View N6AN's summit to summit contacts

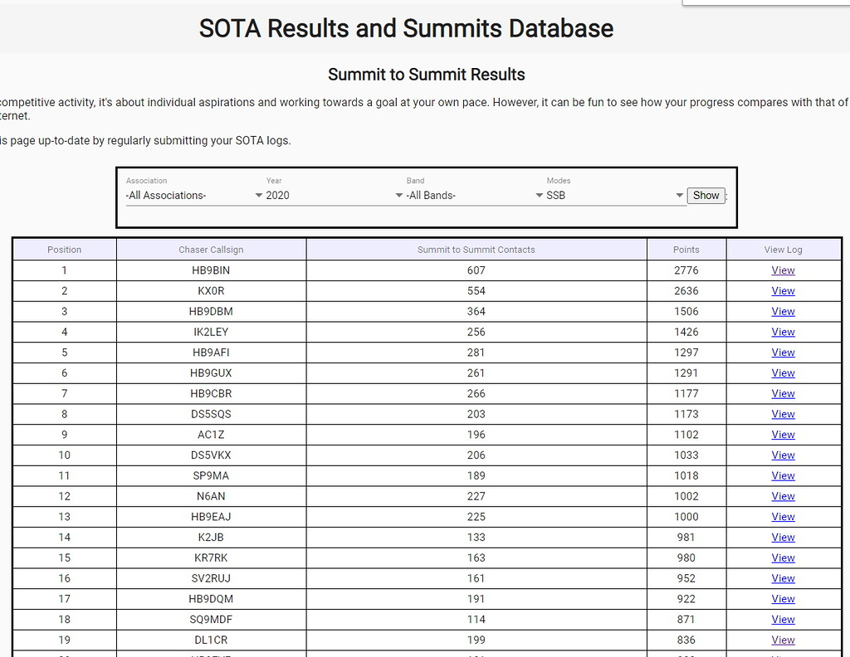coord(783,496)
